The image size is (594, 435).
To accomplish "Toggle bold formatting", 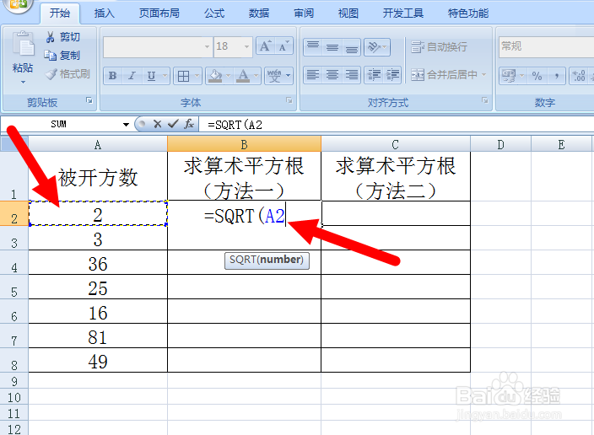I will [x=112, y=76].
